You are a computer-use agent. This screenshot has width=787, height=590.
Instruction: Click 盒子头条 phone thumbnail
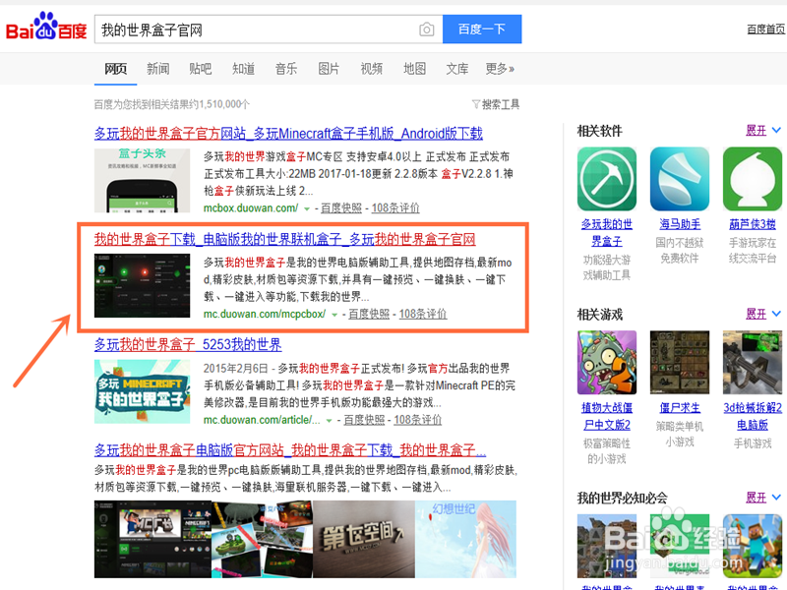pyautogui.click(x=142, y=181)
